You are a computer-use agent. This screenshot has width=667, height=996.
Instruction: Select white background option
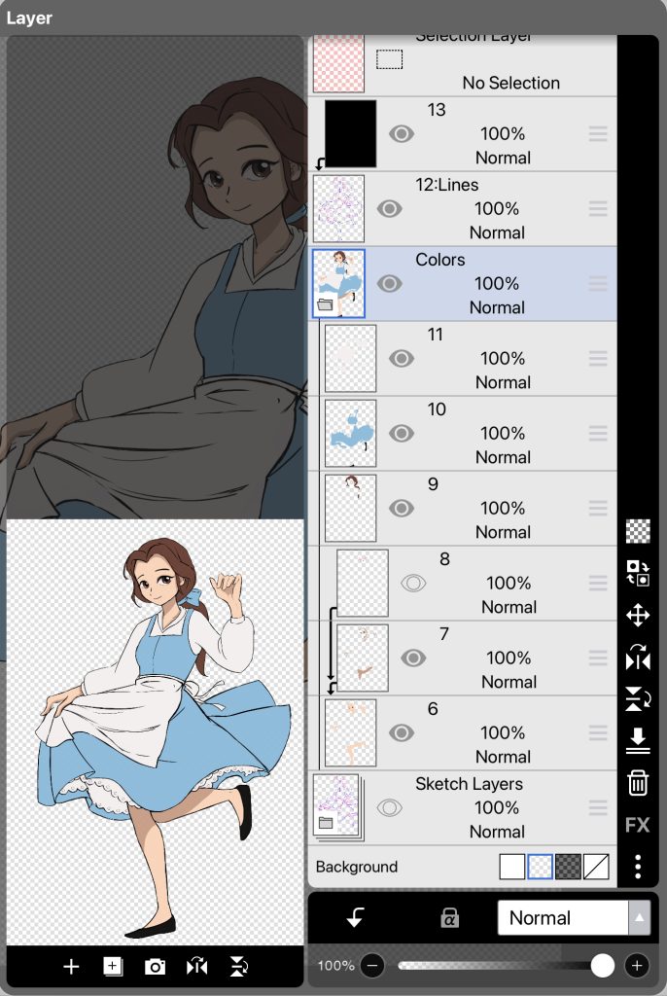tap(512, 867)
